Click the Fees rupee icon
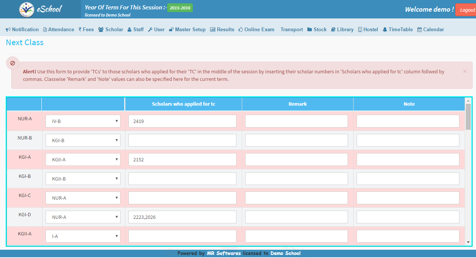Viewport: 476px width, 258px height. (x=80, y=30)
